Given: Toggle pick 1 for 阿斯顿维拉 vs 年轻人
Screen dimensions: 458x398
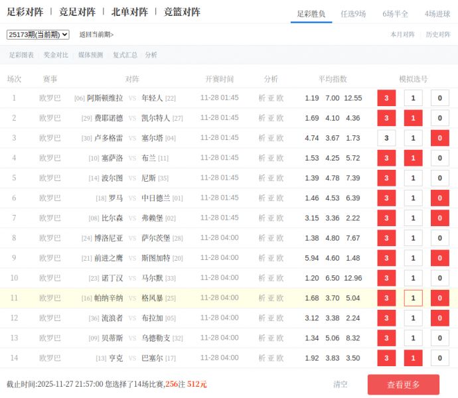Looking at the screenshot, I should point(413,98).
